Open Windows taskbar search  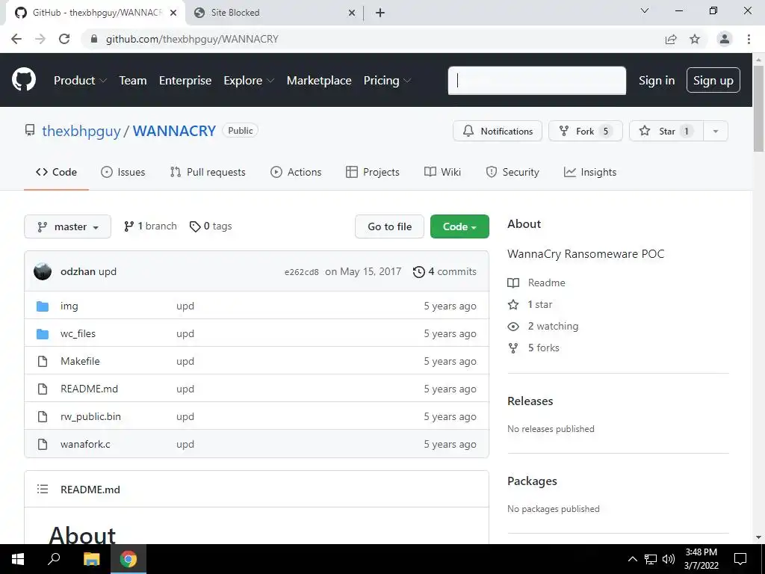click(54, 559)
